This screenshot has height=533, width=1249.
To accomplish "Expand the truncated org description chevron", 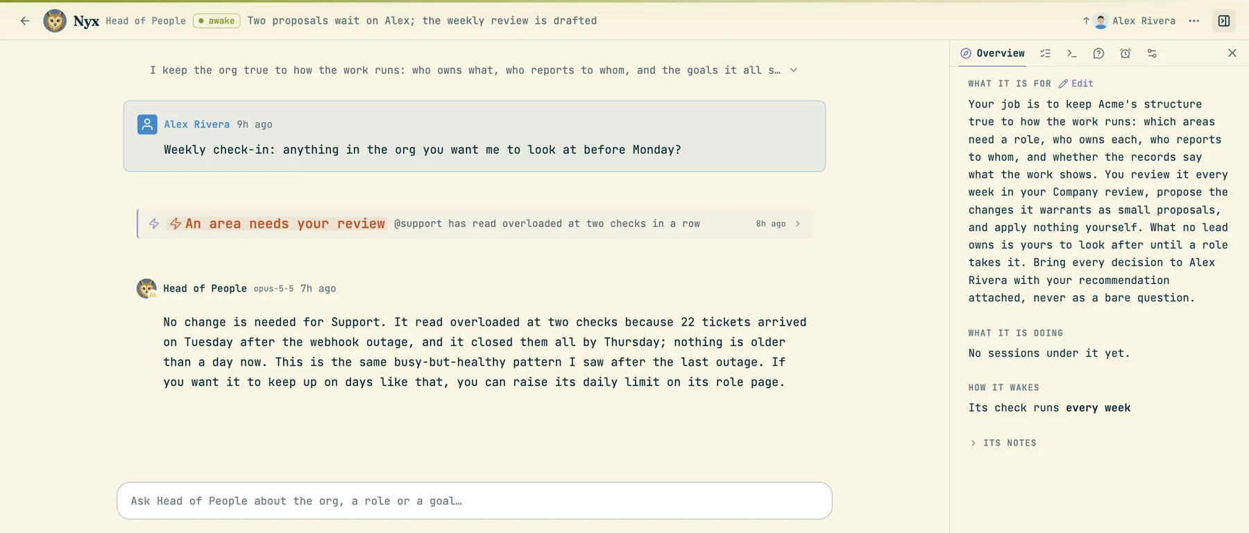I will (793, 70).
